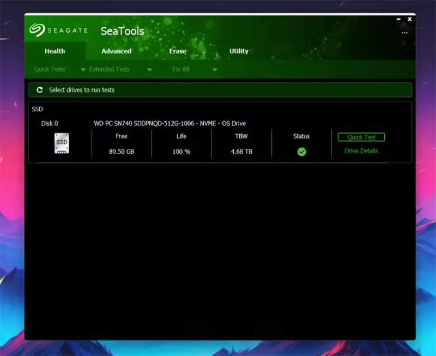Click the WD PC SN740 drive name

pyautogui.click(x=169, y=124)
